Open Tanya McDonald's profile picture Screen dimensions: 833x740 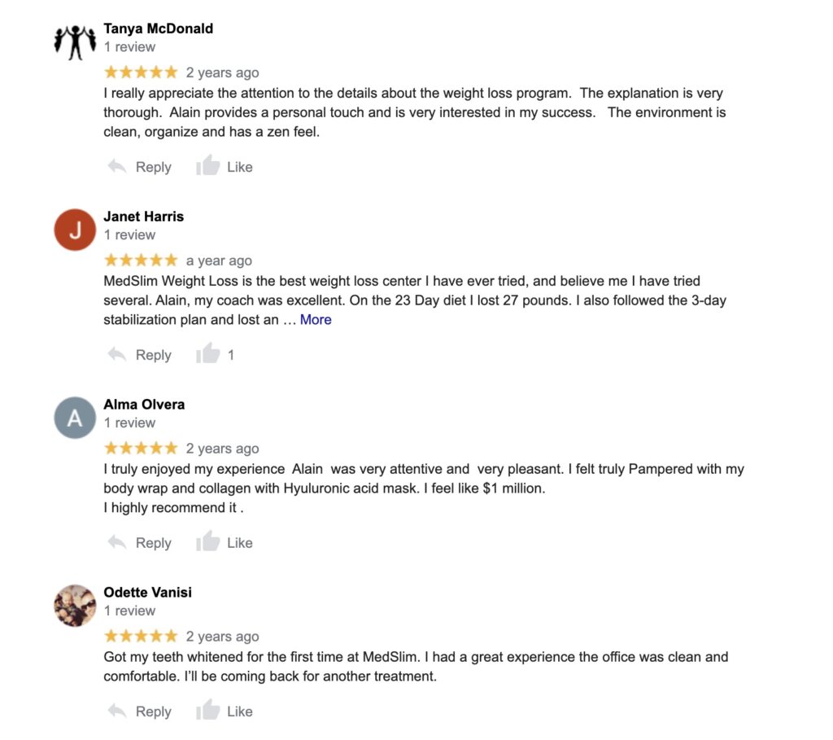[x=75, y=41]
